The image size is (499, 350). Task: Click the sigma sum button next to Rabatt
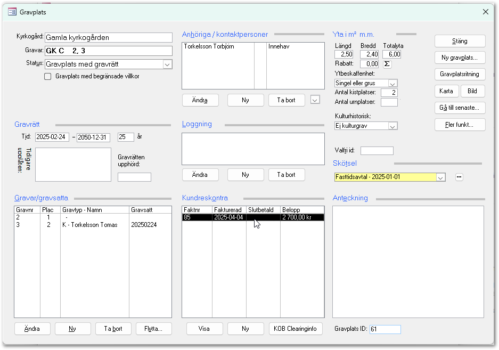tap(387, 64)
